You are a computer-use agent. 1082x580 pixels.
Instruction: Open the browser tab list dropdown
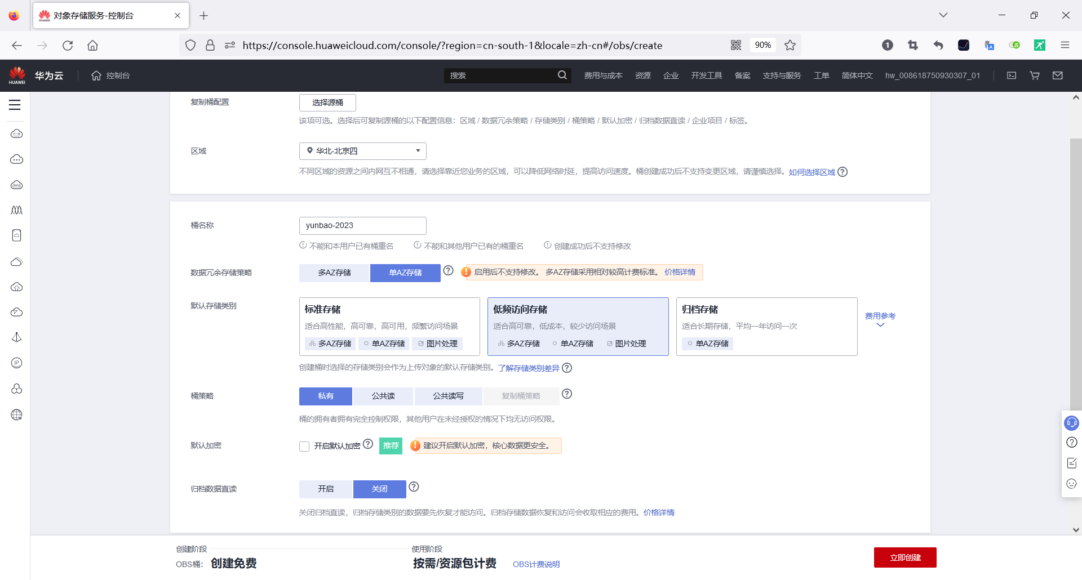[x=943, y=15]
